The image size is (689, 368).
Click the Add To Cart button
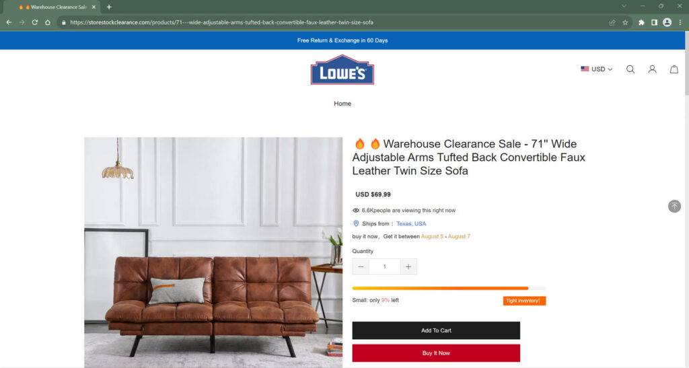436,330
